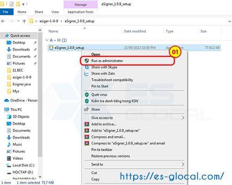
Task: Click the 11.BEC folder icon
Action: point(9,70)
